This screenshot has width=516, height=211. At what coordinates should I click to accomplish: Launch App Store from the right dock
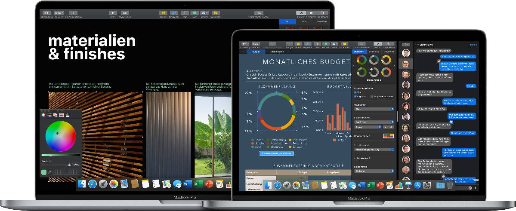(x=417, y=185)
